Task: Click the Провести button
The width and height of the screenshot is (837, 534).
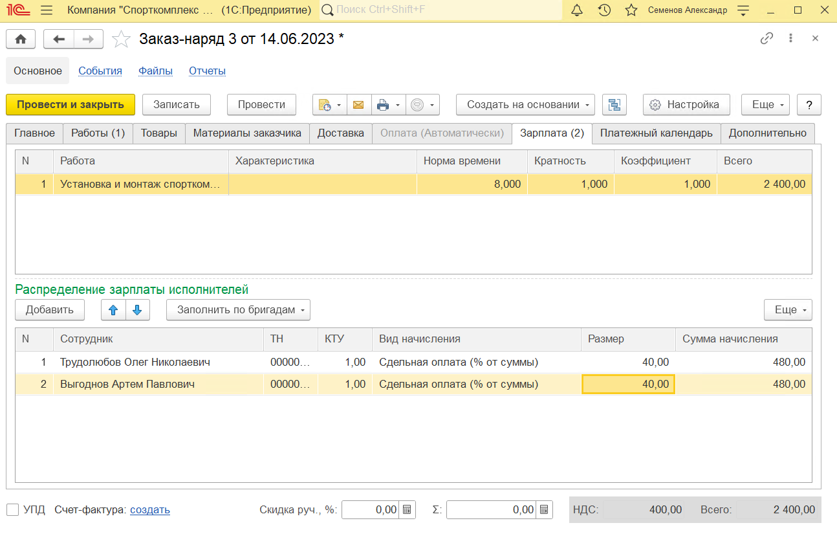Action: click(x=261, y=104)
